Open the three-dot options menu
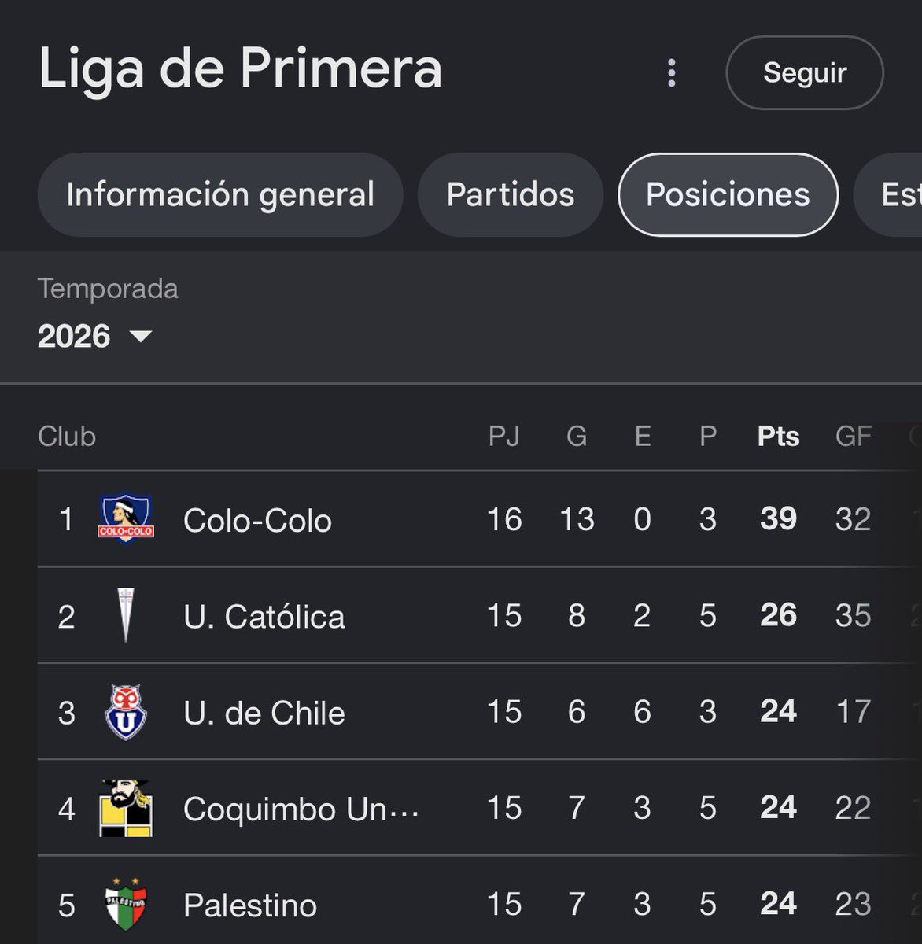 click(x=671, y=72)
